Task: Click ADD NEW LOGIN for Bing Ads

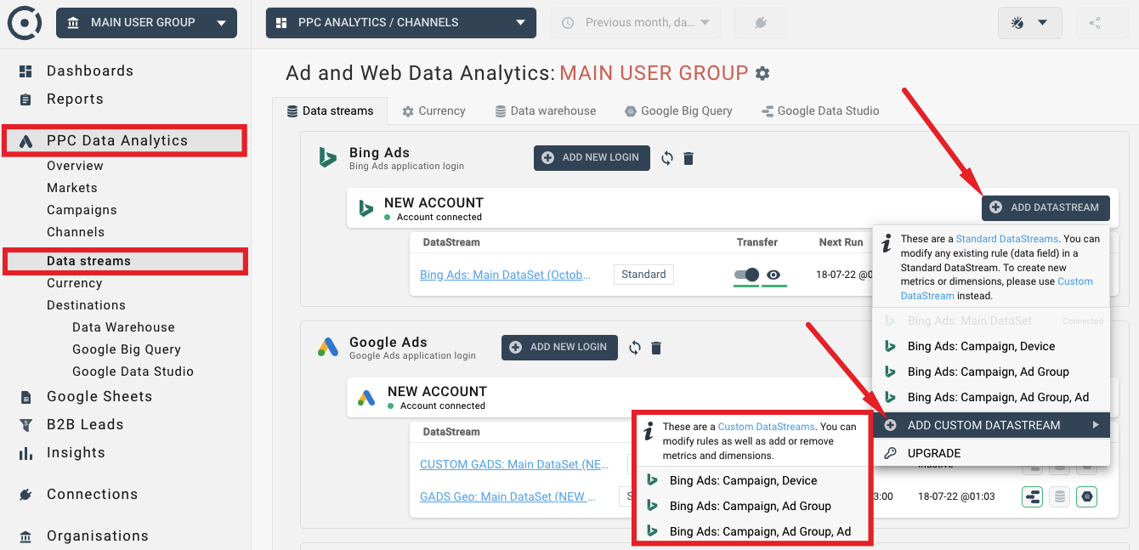Action: click(592, 158)
